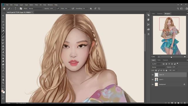Viewport: 188px width, 106px height.
Task: Open the brush settings panel icon
Action: 21,9
